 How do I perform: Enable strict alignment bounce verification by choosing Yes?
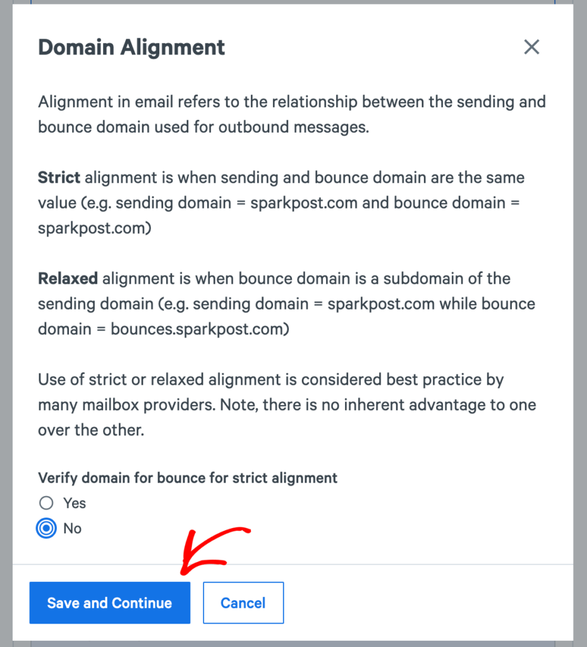pyautogui.click(x=45, y=503)
